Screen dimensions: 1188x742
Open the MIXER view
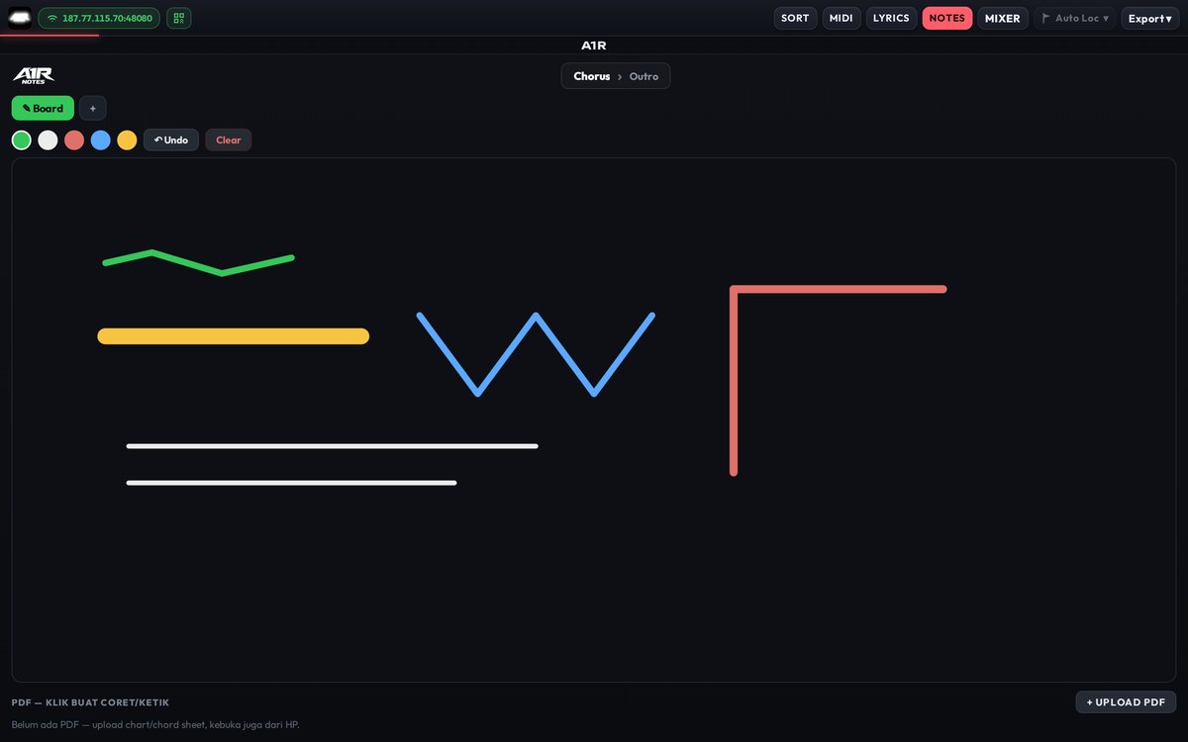1003,18
